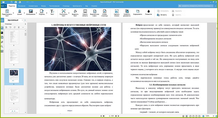The image size is (218, 118).
Task: Select the Кадрировать crop tool
Action: coord(137,12)
